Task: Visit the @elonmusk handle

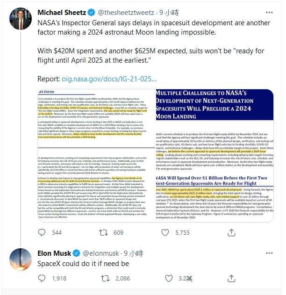Action: click(x=101, y=253)
